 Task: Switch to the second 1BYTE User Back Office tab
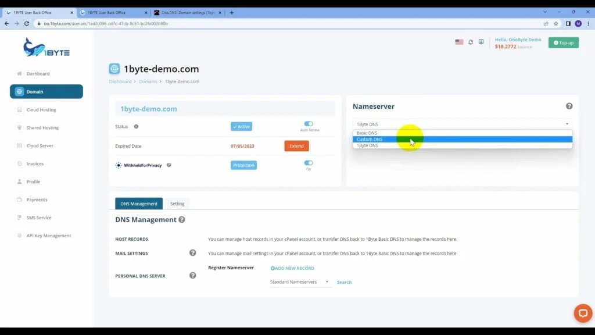coord(113,13)
